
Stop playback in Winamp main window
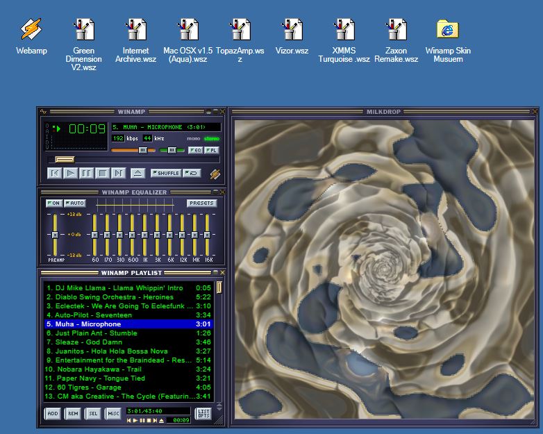103,173
